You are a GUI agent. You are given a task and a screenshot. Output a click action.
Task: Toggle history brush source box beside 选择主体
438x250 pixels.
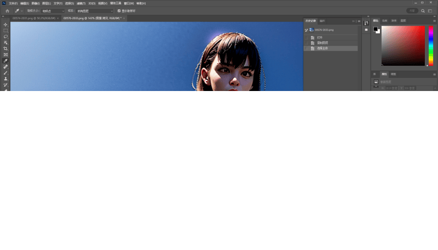307,48
